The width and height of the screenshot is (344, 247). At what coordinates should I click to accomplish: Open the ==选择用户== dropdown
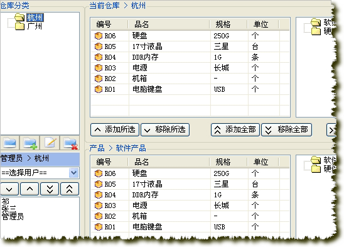73,173
